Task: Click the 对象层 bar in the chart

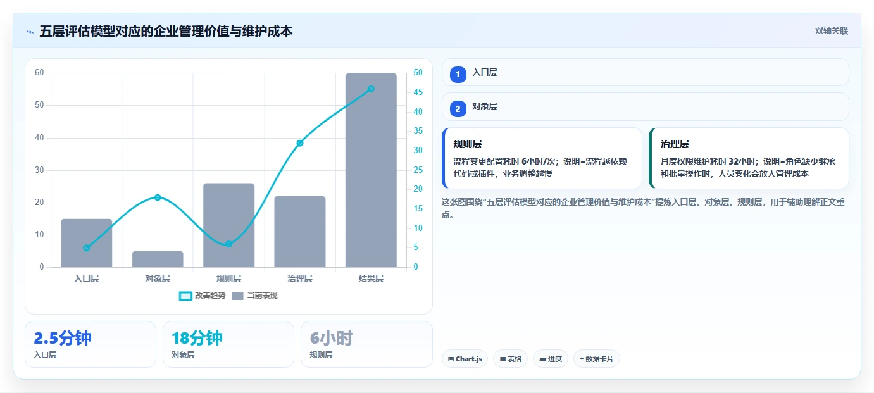Action: (x=158, y=259)
